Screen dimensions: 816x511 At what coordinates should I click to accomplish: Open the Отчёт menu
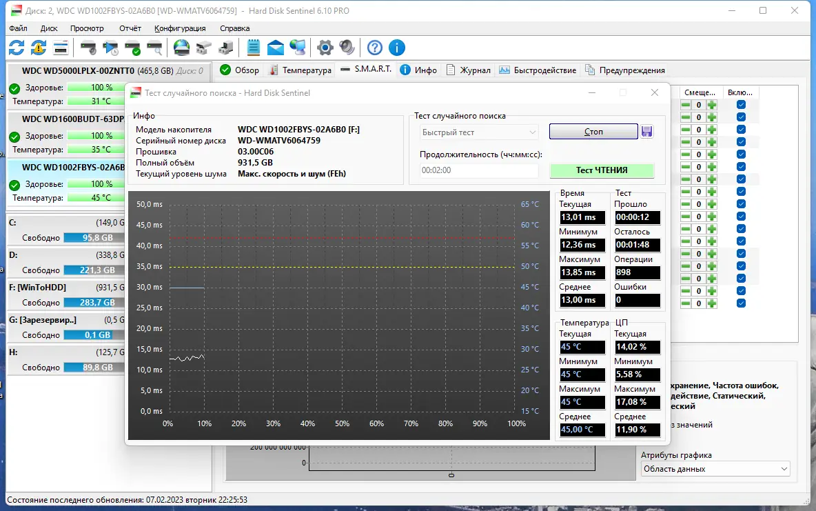coord(130,28)
